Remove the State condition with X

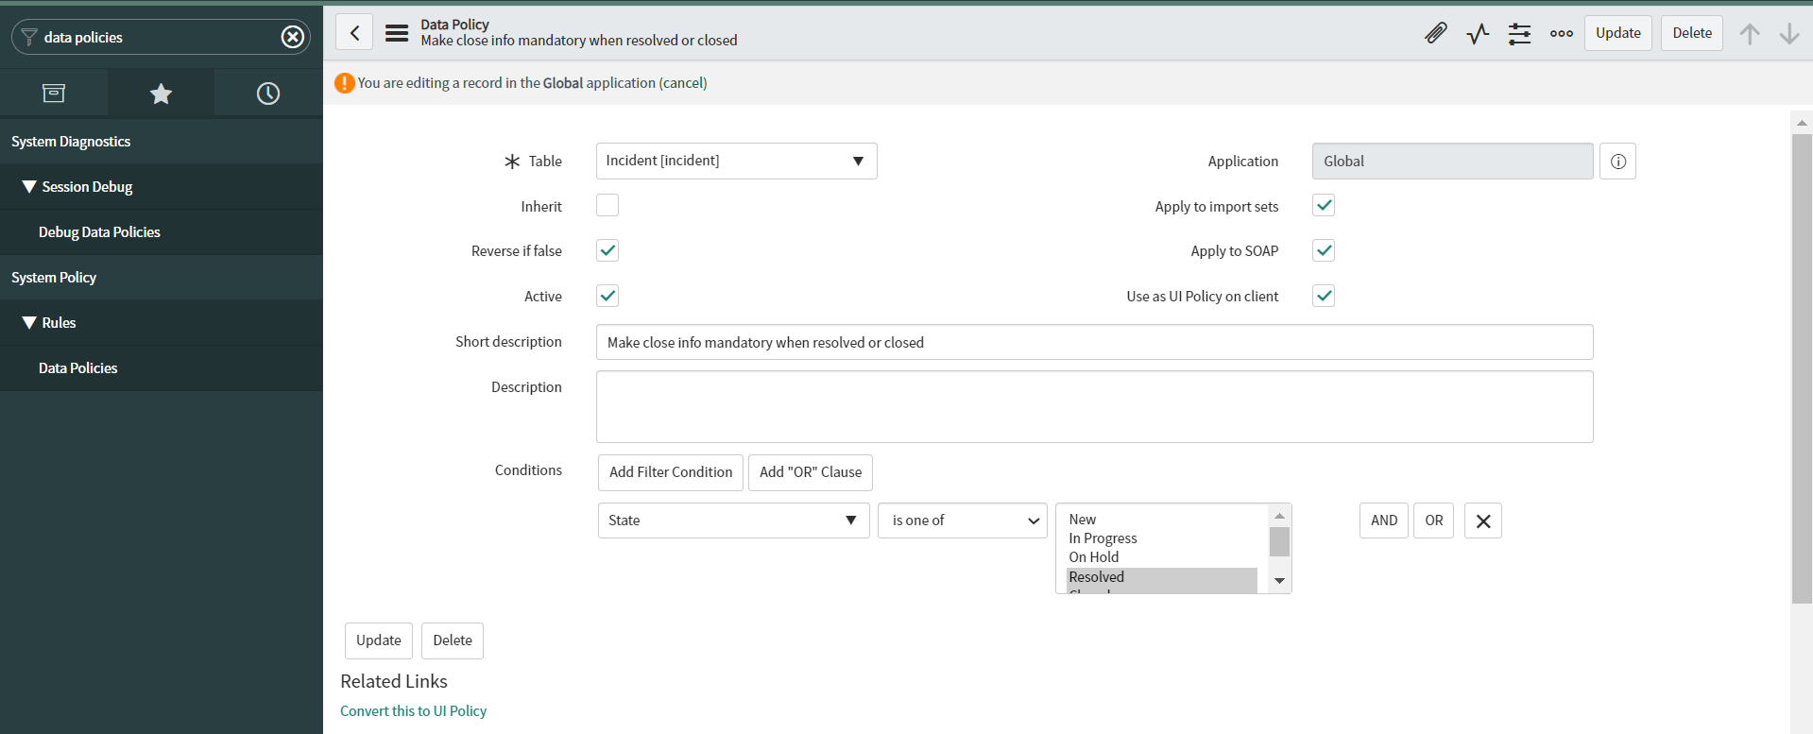[x=1483, y=521]
